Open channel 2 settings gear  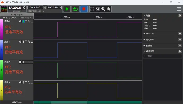point(20,62)
